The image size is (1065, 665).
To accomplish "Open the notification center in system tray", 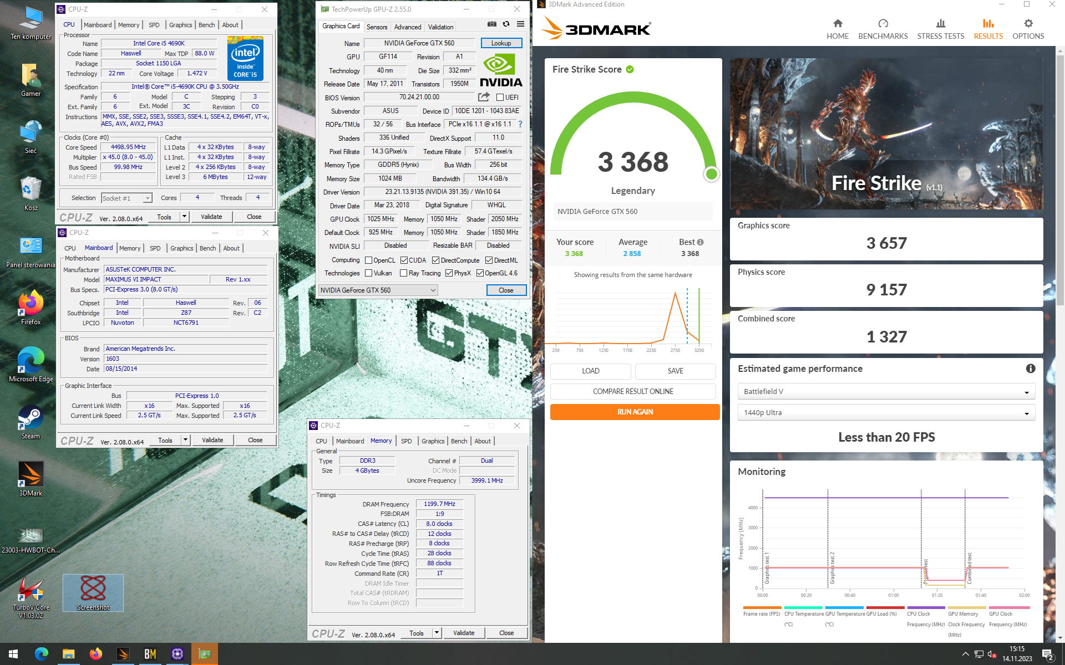I will [1048, 654].
